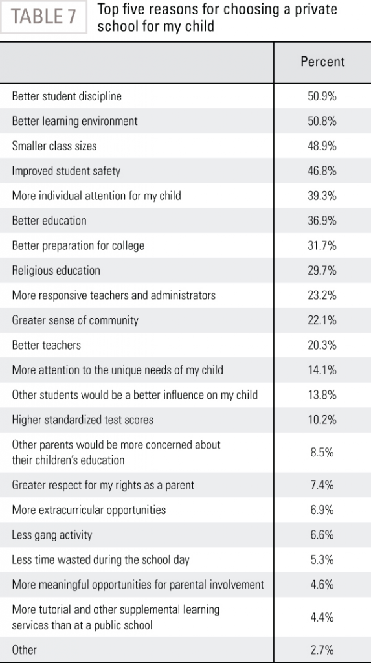Click the 50.9% value
This screenshot has height=663, width=371.
tap(322, 96)
